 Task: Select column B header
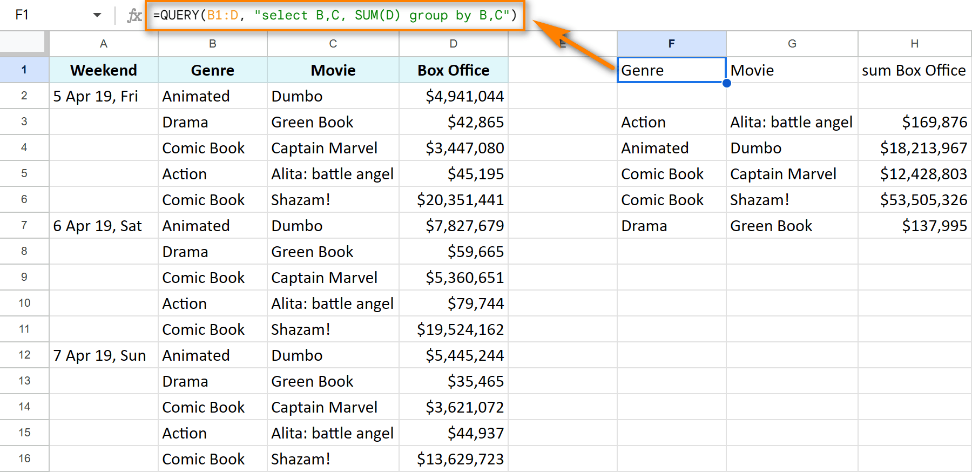(x=213, y=44)
